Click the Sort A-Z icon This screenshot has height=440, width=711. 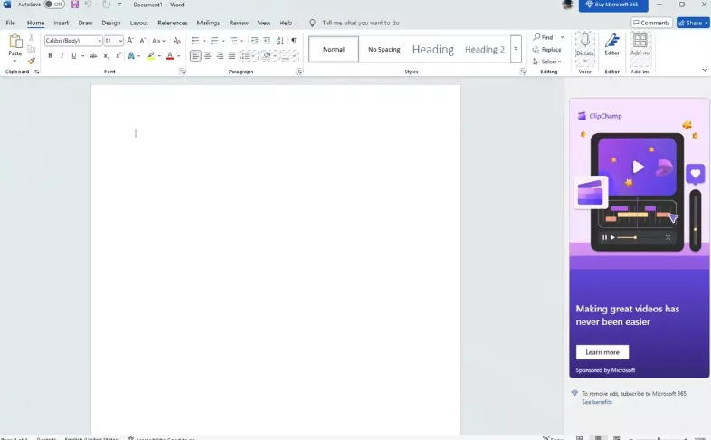coord(280,41)
